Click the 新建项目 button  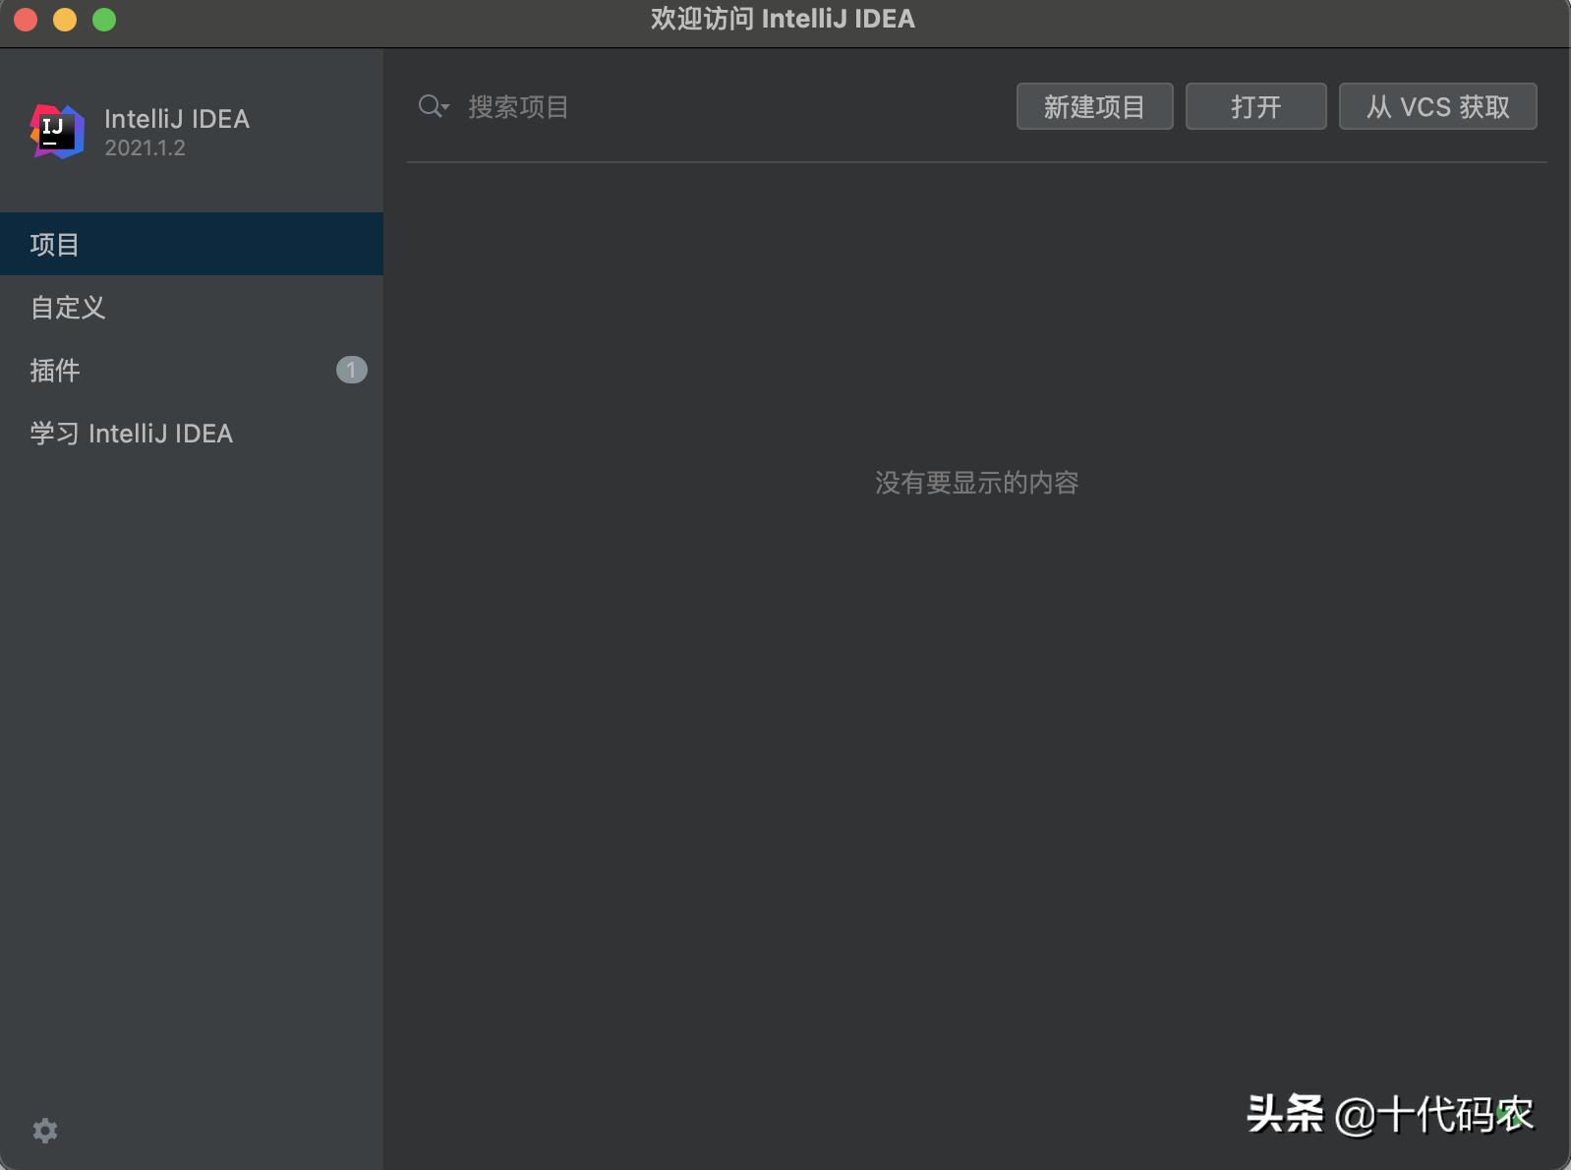point(1094,106)
